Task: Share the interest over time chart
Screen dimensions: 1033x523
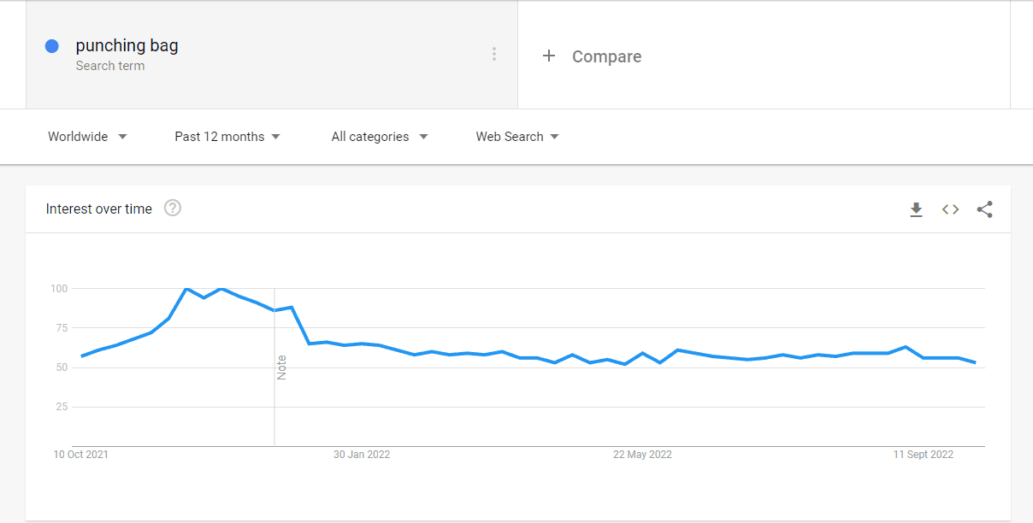Action: coord(984,209)
